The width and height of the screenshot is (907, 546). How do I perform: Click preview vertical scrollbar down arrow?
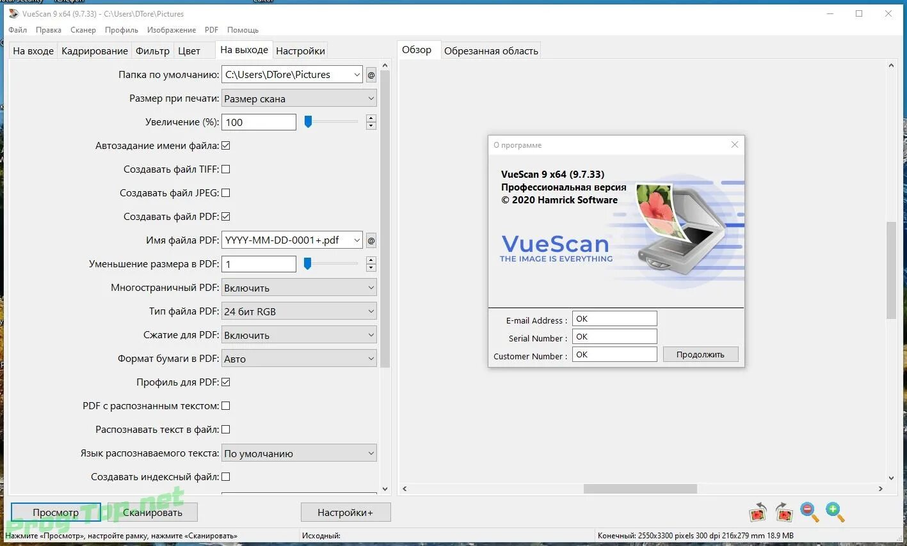[x=891, y=478]
